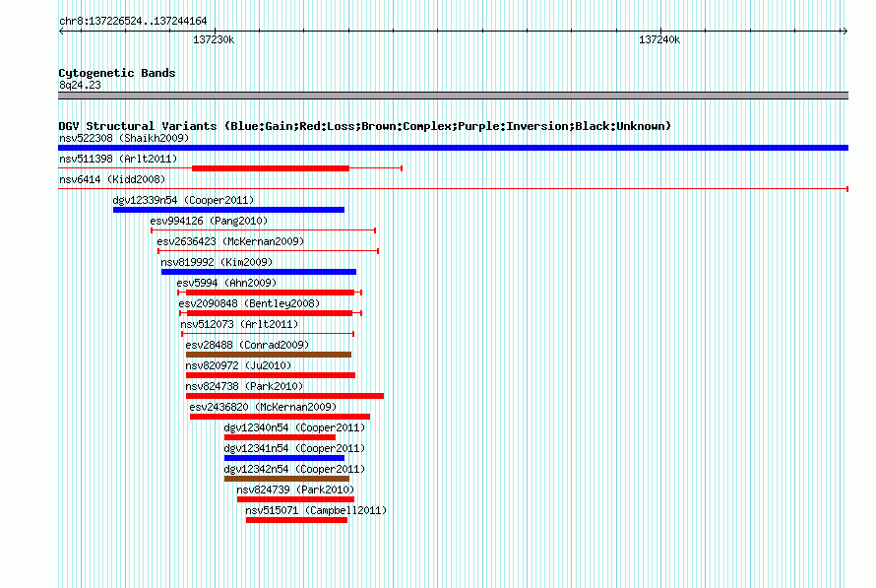This screenshot has width=876, height=588.
Task: Click the ruler's right end arrow
Action: pos(845,32)
